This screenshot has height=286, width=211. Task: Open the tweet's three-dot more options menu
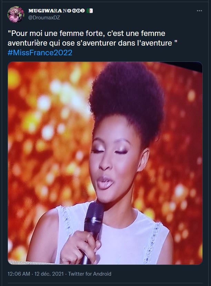point(199,11)
